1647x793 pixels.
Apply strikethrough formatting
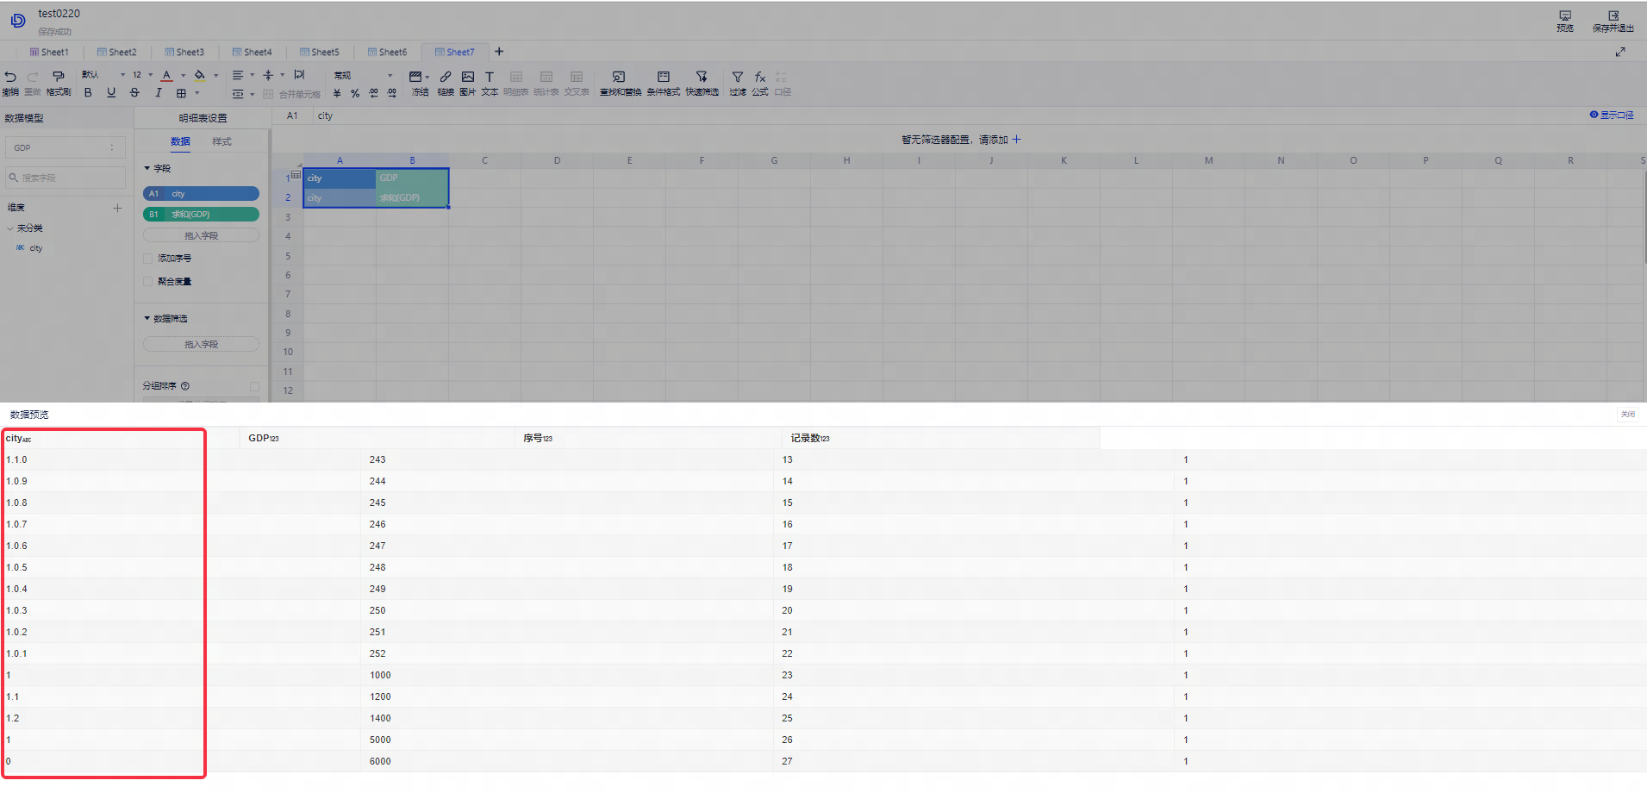[x=134, y=93]
